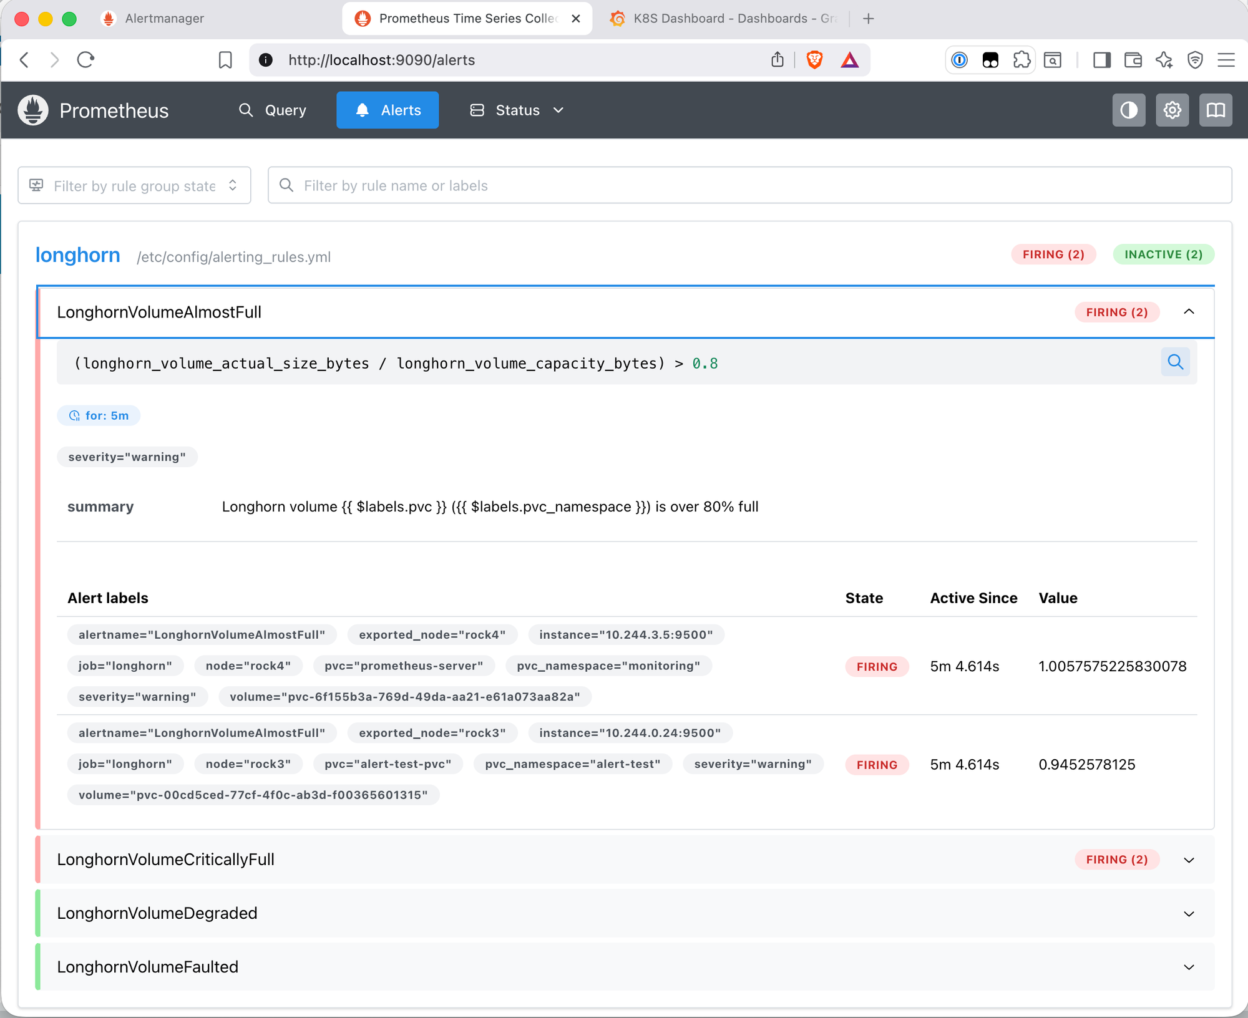
Task: Click the site information icon in address bar
Action: click(266, 60)
